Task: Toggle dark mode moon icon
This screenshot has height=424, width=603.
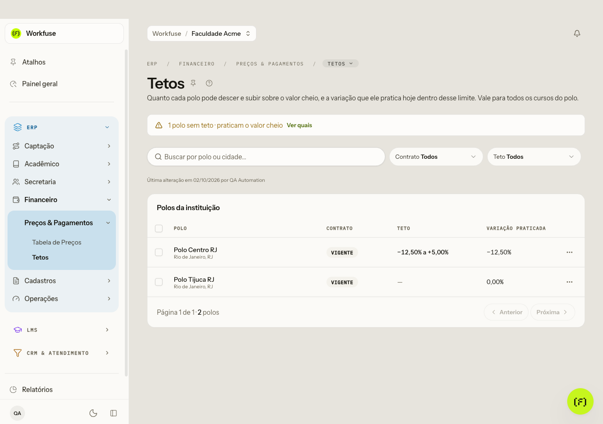Action: (x=93, y=413)
